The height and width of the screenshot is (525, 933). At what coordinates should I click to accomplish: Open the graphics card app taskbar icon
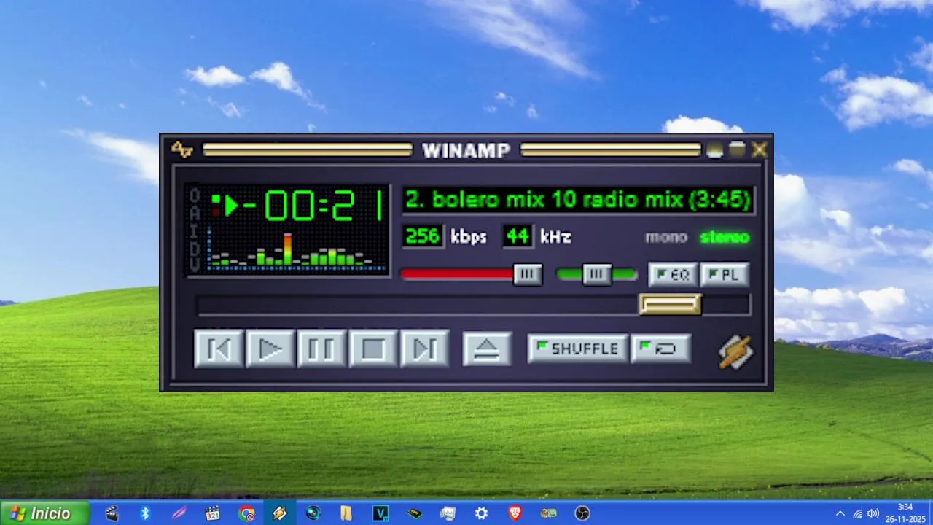[x=548, y=513]
